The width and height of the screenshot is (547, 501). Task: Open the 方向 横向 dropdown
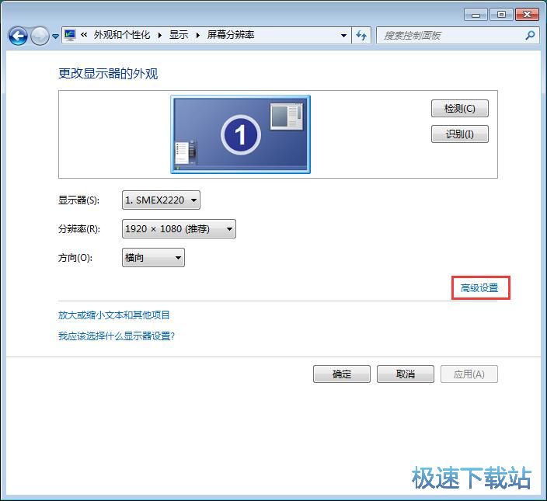coord(153,258)
